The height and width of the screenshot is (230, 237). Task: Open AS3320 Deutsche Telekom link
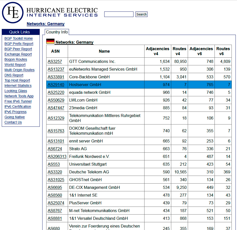point(55,172)
